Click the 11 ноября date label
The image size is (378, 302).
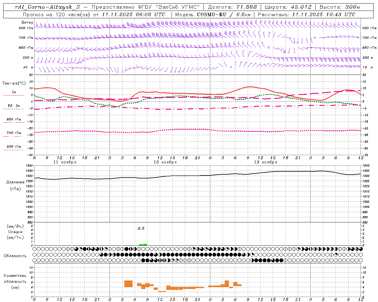pos(65,162)
